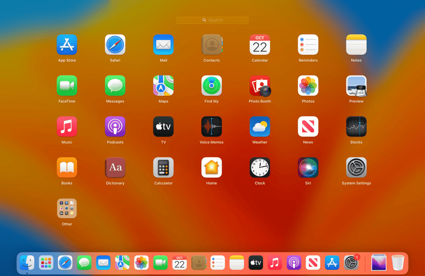This screenshot has width=425, height=276.
Task: Launch the Preview app
Action: [357, 86]
